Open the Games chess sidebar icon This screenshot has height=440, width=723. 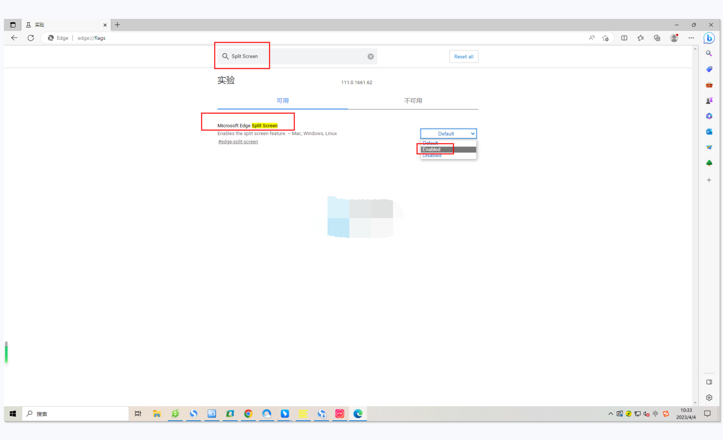point(709,100)
